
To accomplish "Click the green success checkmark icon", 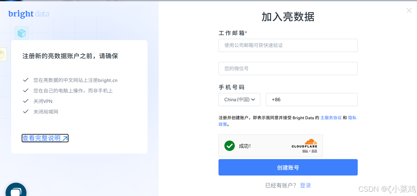I will point(230,146).
